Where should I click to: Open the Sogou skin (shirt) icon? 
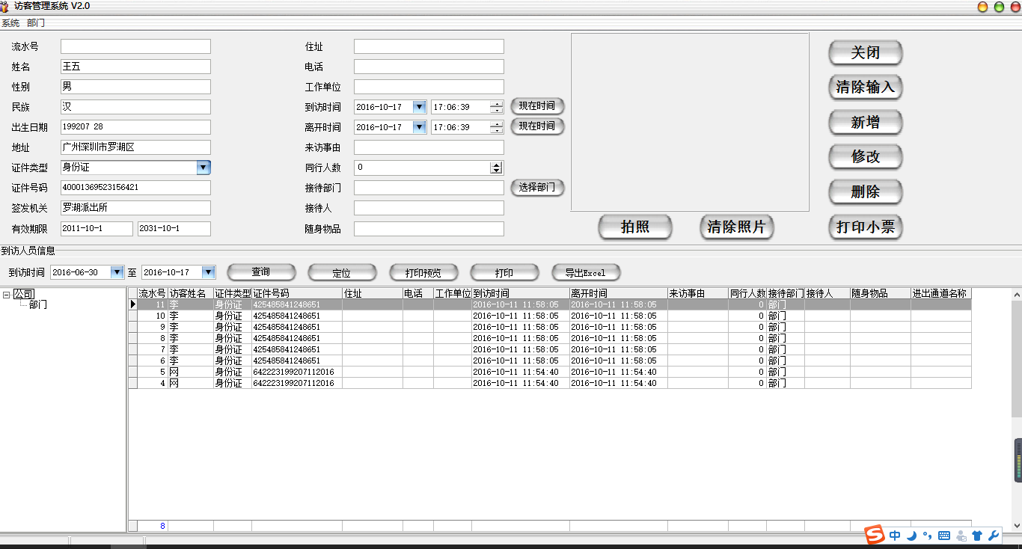(977, 536)
